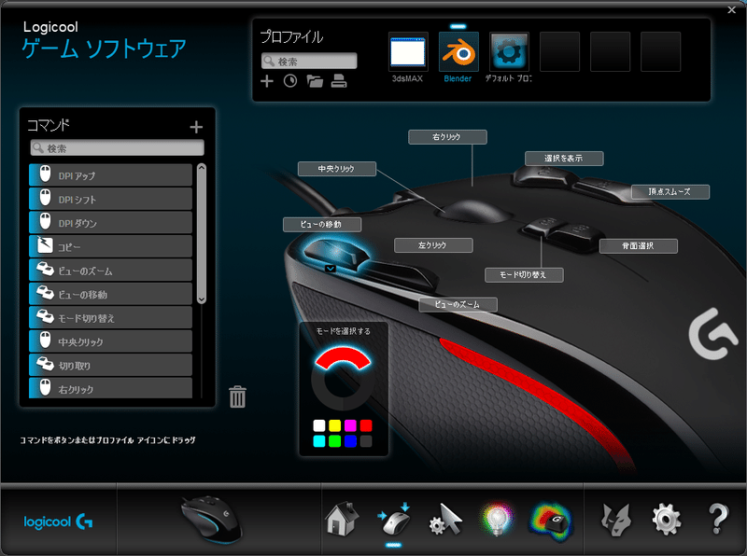Select the G300 mouse device thumbnail
The image size is (747, 556).
click(212, 520)
